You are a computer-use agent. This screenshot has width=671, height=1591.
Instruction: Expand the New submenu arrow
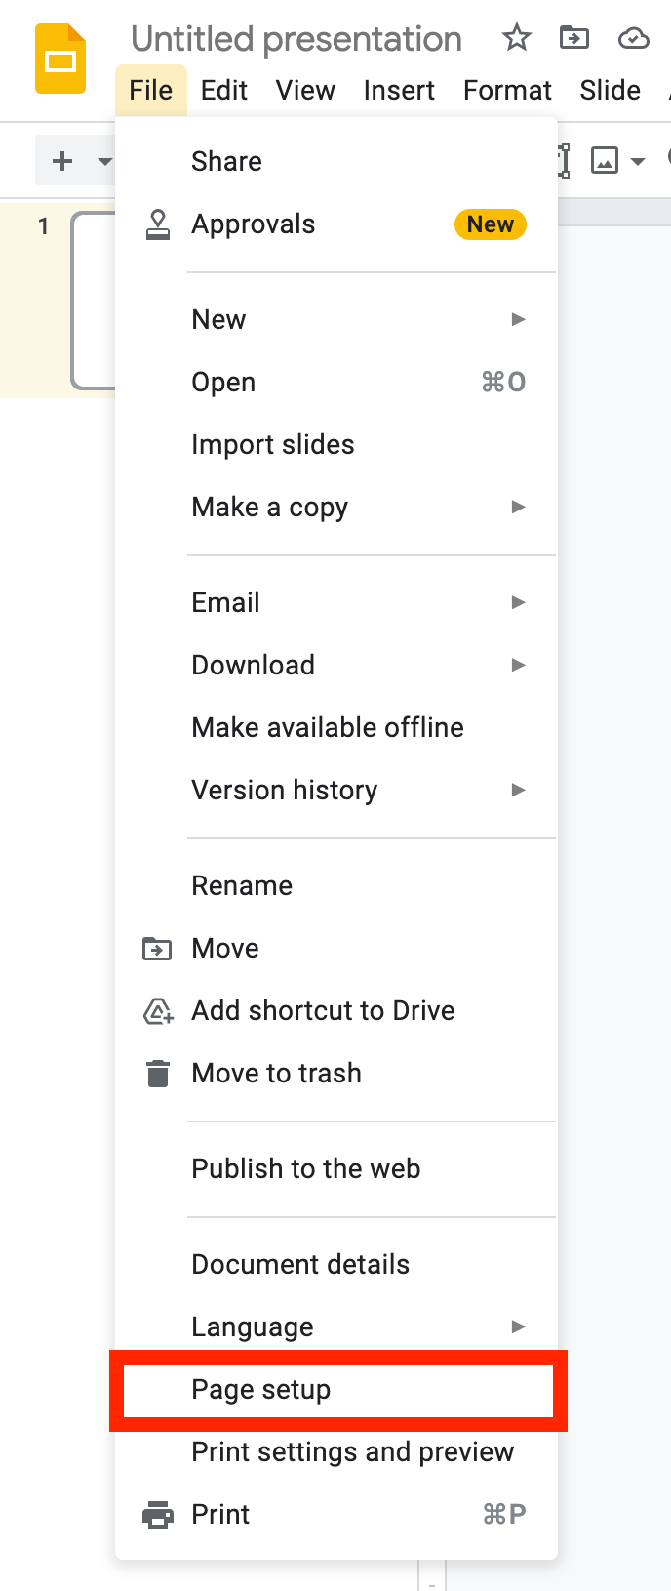point(518,320)
